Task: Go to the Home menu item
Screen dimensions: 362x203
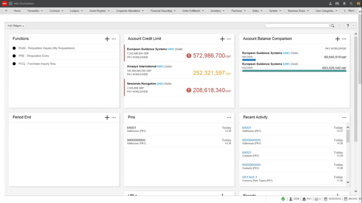Action: (x=17, y=11)
